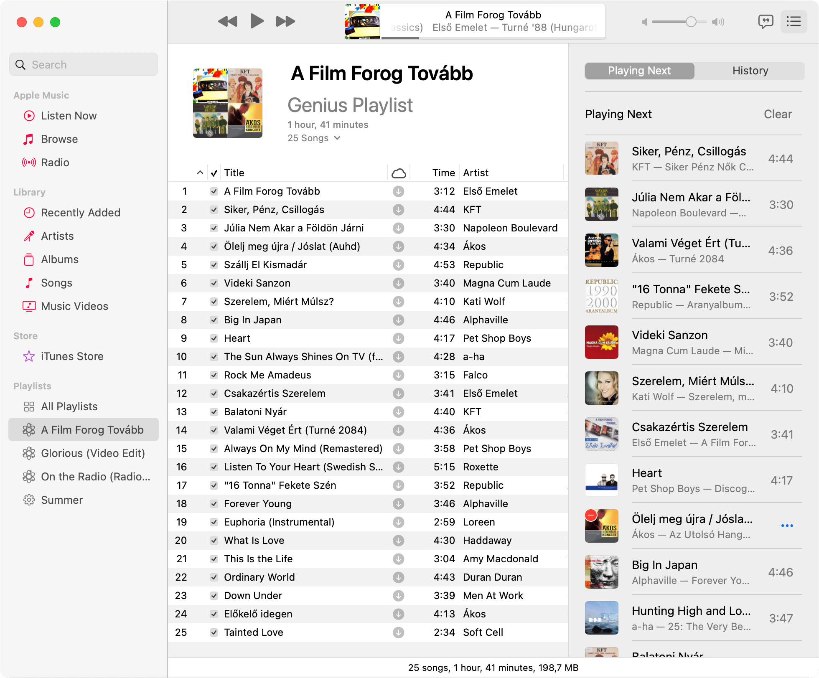Viewport: 819px width, 678px height.
Task: Download Balatoni Nyár song
Action: (x=399, y=412)
